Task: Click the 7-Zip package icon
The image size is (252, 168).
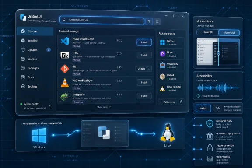Action: click(65, 55)
